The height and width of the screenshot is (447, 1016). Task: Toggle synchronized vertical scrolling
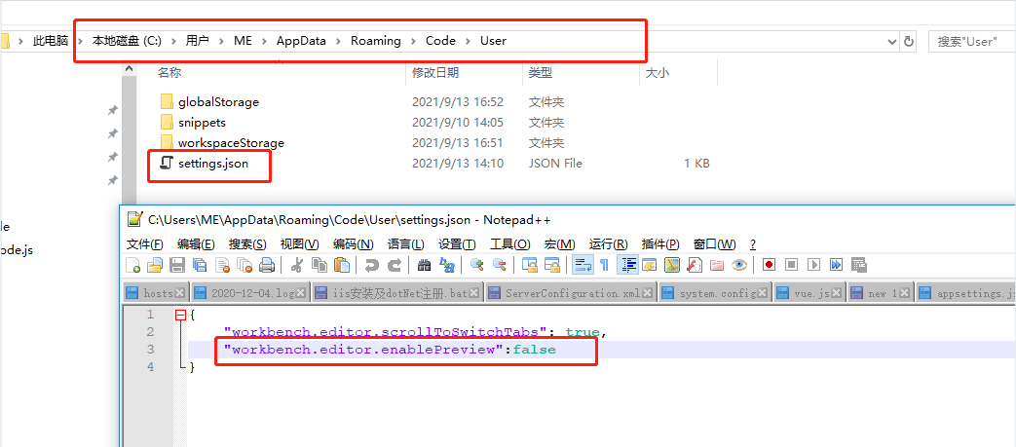click(530, 264)
